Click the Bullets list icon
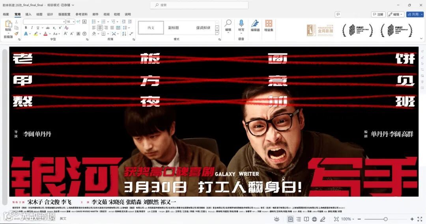This screenshot has width=426, height=224. 94,22
